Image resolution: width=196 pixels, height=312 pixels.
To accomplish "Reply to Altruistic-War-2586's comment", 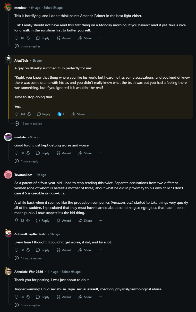I will pyautogui.click(x=42, y=297).
